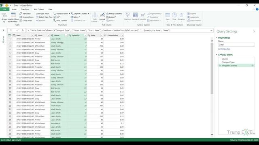This screenshot has width=259, height=145.
Task: Collapse the APPLIED STEPS section
Action: (x=217, y=55)
